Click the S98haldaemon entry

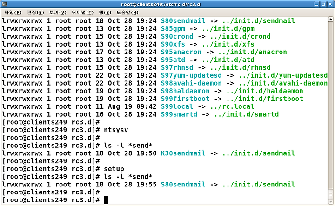click(185, 91)
